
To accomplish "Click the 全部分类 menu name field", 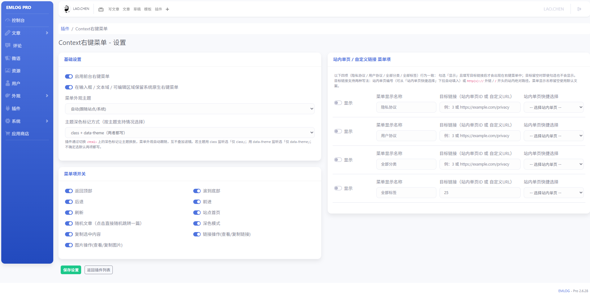I will click(406, 164).
